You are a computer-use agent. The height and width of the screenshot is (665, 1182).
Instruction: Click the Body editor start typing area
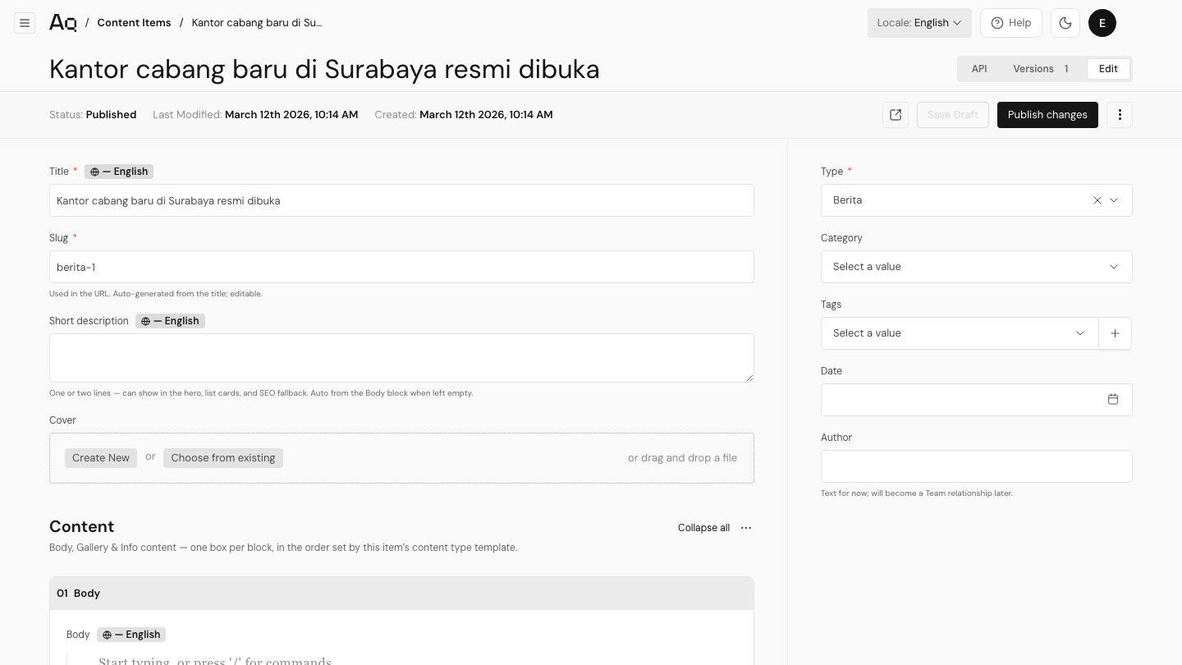tap(215, 661)
